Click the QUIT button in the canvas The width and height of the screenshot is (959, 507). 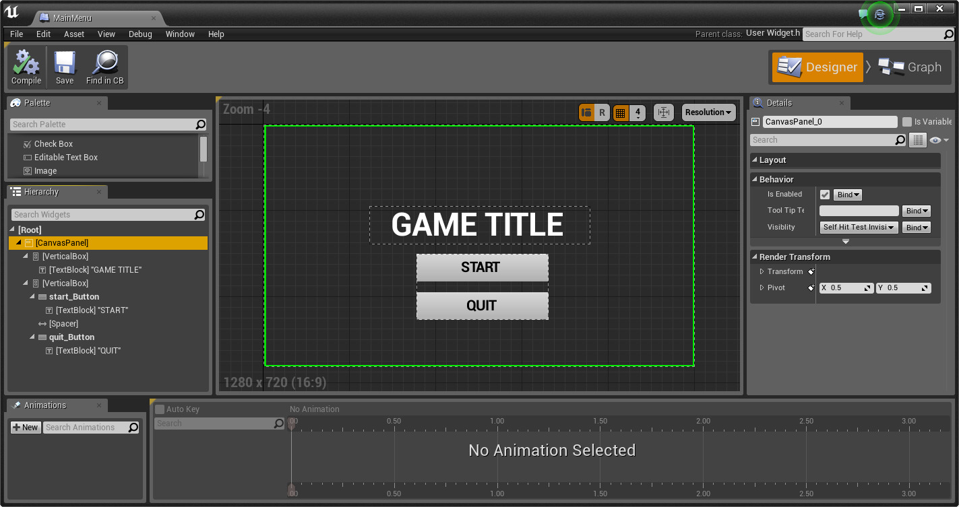(x=482, y=305)
